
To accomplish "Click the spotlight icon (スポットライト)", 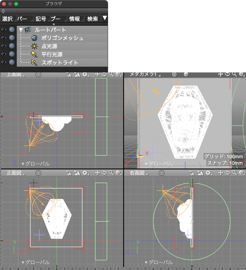I will click(34, 62).
